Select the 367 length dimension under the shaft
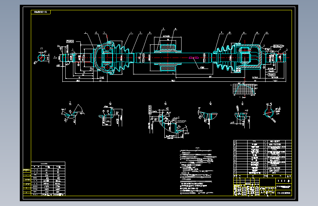318x206 pixels. (x=210, y=77)
